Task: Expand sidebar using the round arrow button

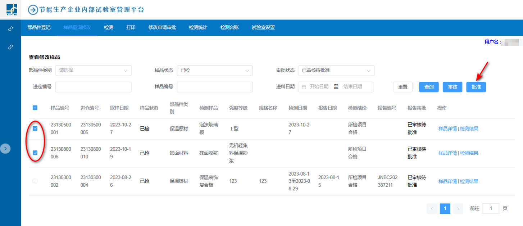Action: pos(5,148)
